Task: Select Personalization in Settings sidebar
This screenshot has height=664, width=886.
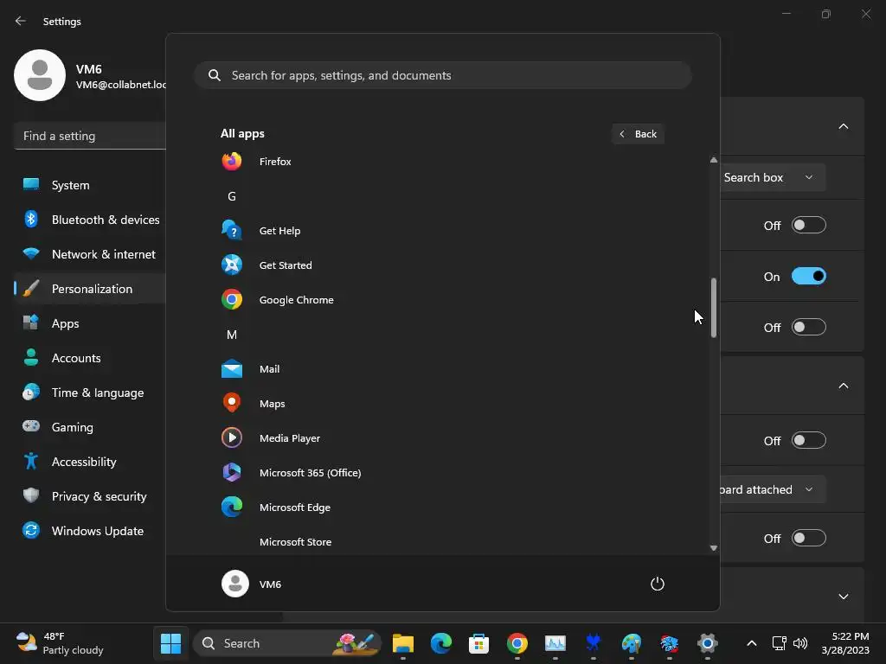Action: point(90,289)
